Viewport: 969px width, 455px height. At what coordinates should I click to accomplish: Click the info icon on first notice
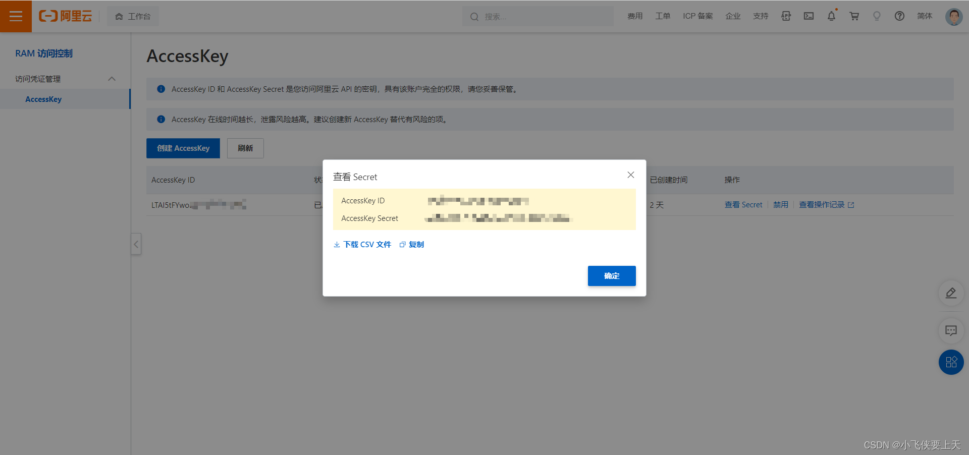click(x=161, y=89)
